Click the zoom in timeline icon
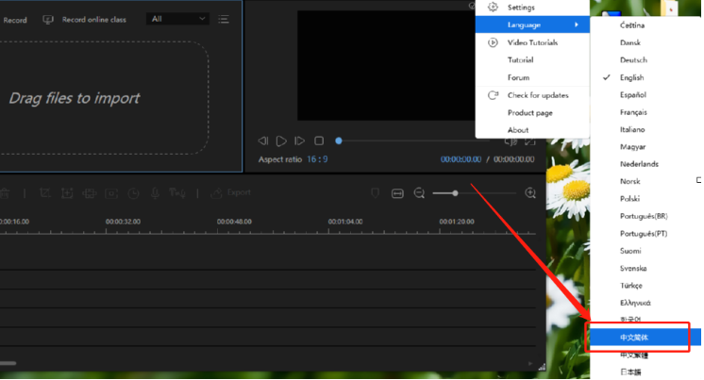Viewport: 704px width, 380px height. pyautogui.click(x=530, y=193)
